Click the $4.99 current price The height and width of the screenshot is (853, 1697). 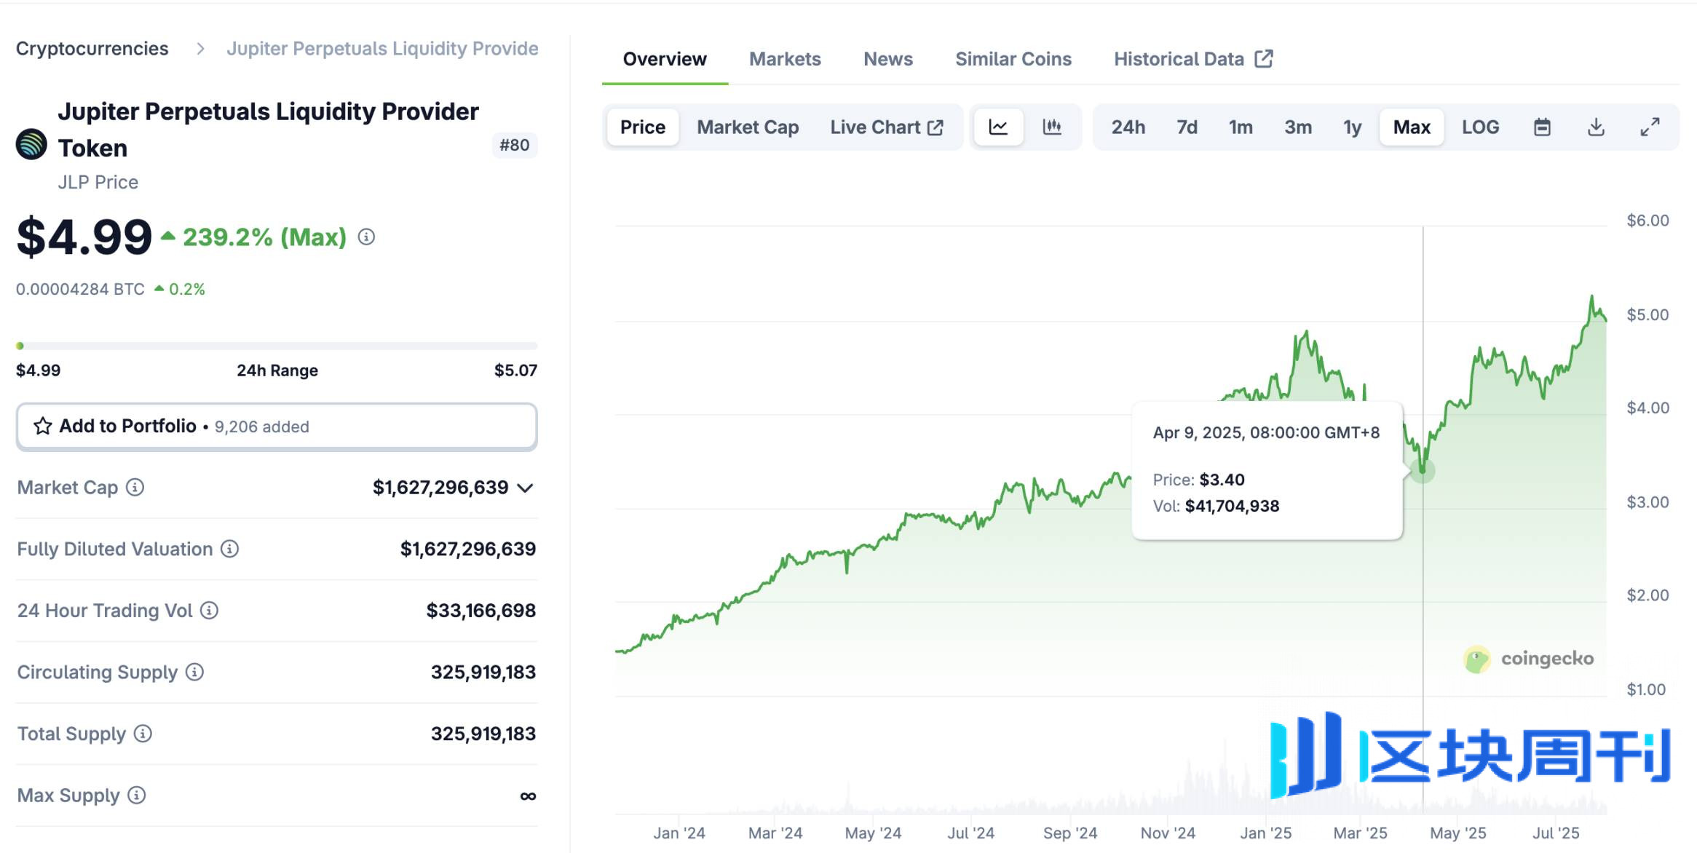coord(84,237)
